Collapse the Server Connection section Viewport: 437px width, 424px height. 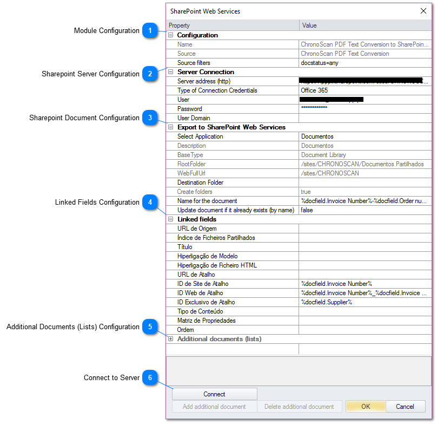pos(171,71)
